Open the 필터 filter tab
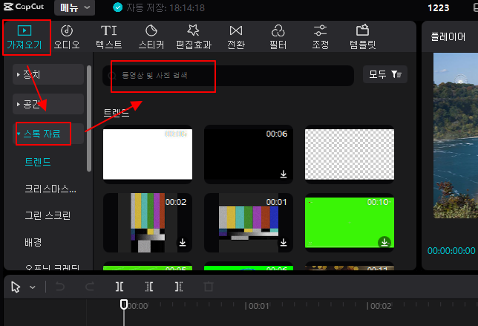Screen dimensions: 478x326 [x=278, y=38]
